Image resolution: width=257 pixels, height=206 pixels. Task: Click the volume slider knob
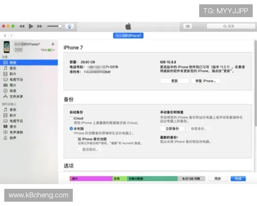point(60,26)
